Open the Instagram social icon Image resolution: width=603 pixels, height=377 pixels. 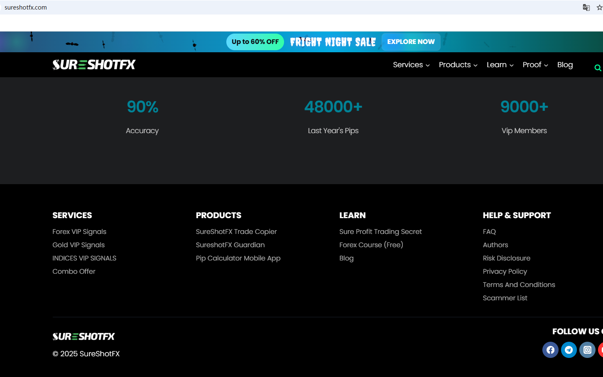coord(587,350)
